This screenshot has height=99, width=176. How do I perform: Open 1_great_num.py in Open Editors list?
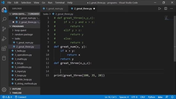tap(24, 18)
